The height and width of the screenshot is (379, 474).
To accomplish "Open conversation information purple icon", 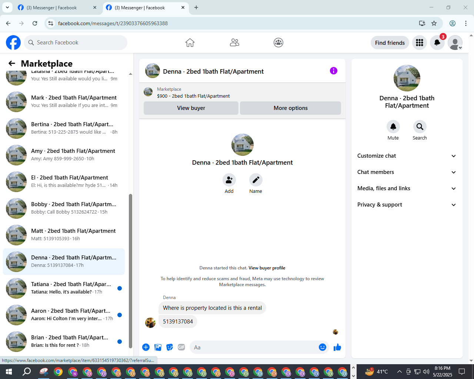I will (x=334, y=71).
